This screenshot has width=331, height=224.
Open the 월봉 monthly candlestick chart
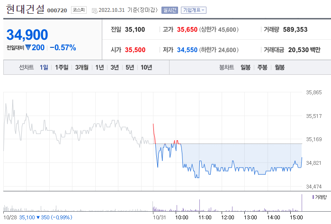pyautogui.click(x=279, y=67)
